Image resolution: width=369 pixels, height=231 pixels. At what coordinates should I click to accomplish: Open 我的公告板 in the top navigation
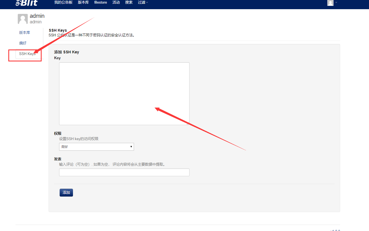(63, 3)
